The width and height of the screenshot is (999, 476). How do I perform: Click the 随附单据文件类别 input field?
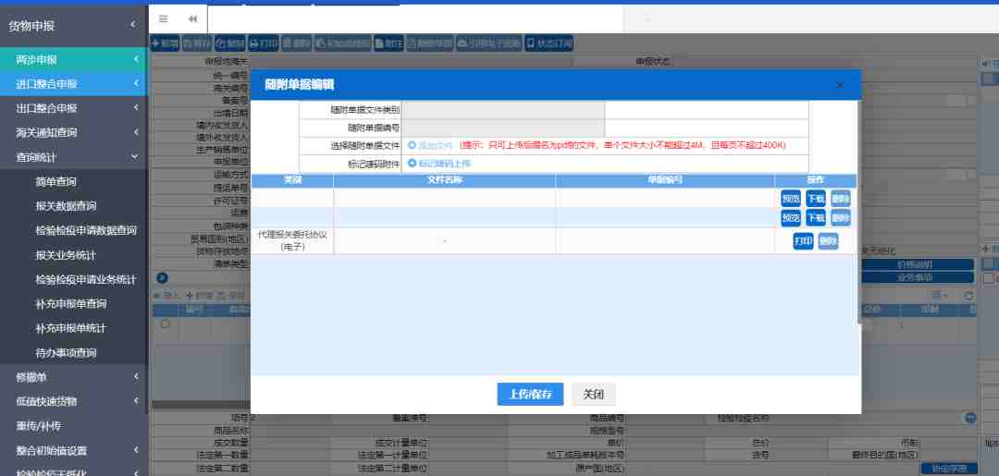tap(503, 109)
